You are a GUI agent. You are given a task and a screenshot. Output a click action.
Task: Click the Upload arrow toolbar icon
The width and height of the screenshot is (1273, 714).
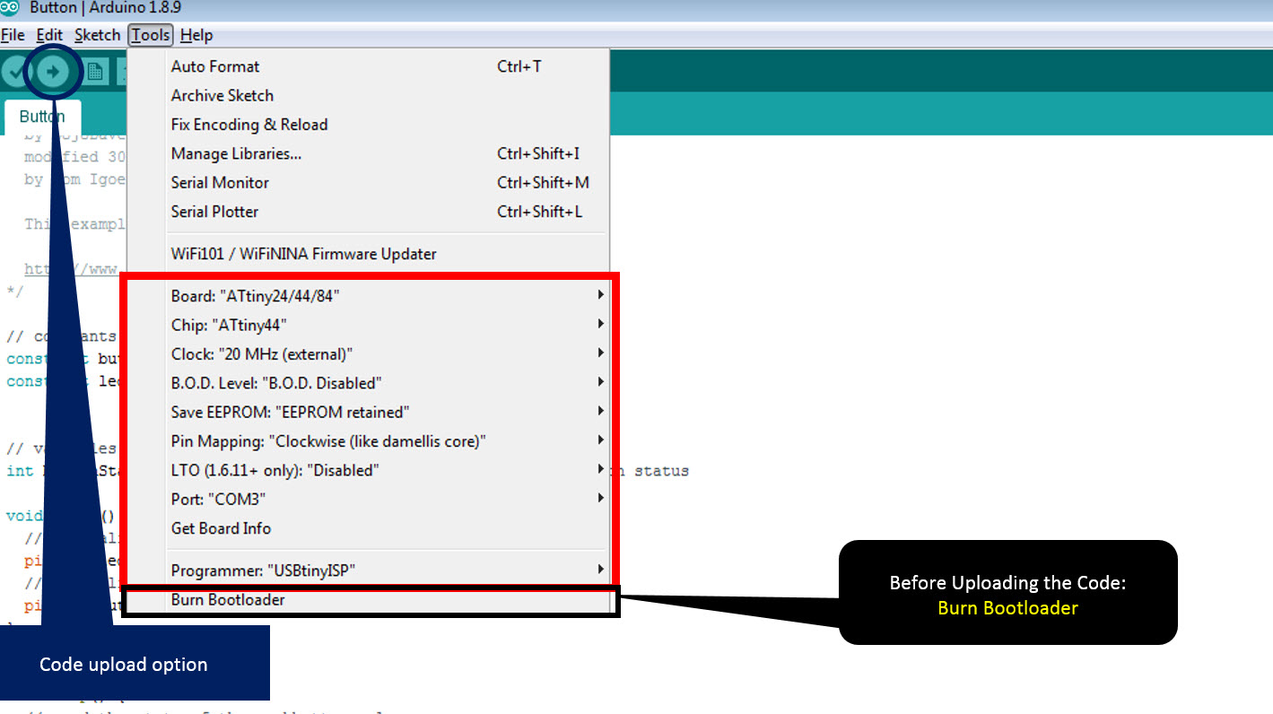pos(54,71)
